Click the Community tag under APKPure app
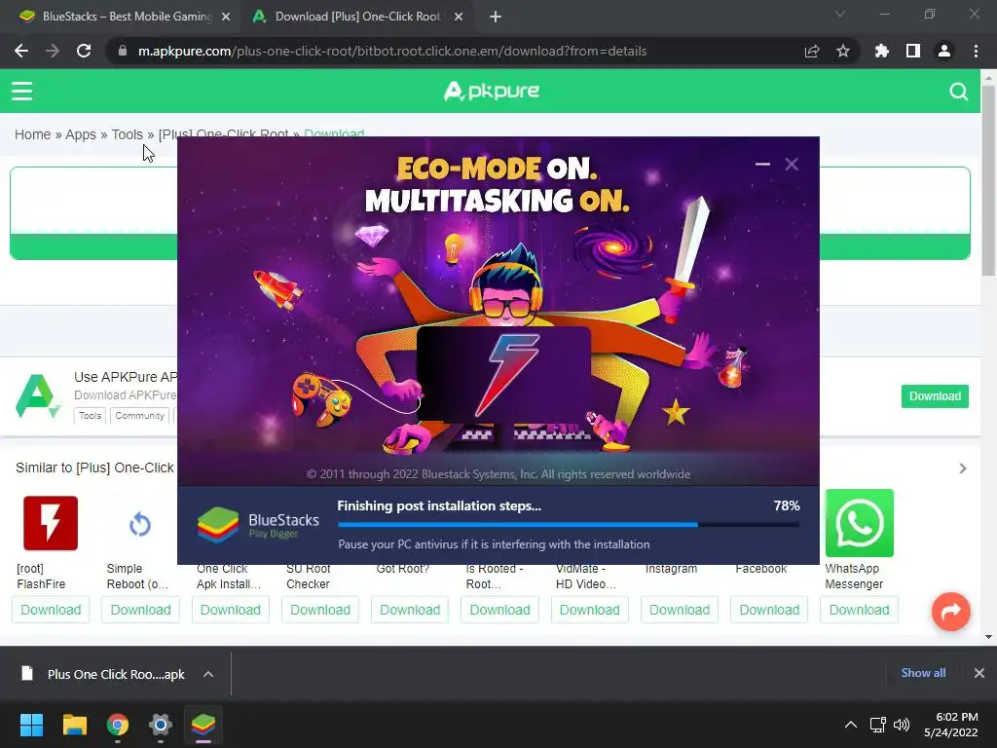This screenshot has height=748, width=997. tap(140, 415)
